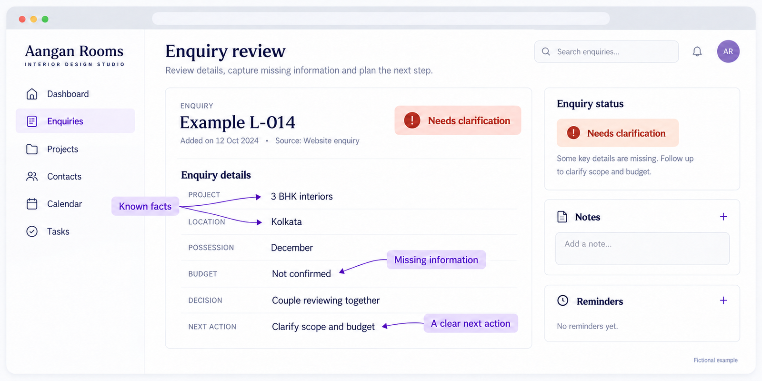The height and width of the screenshot is (381, 762).
Task: Open notifications bell icon
Action: [x=697, y=51]
